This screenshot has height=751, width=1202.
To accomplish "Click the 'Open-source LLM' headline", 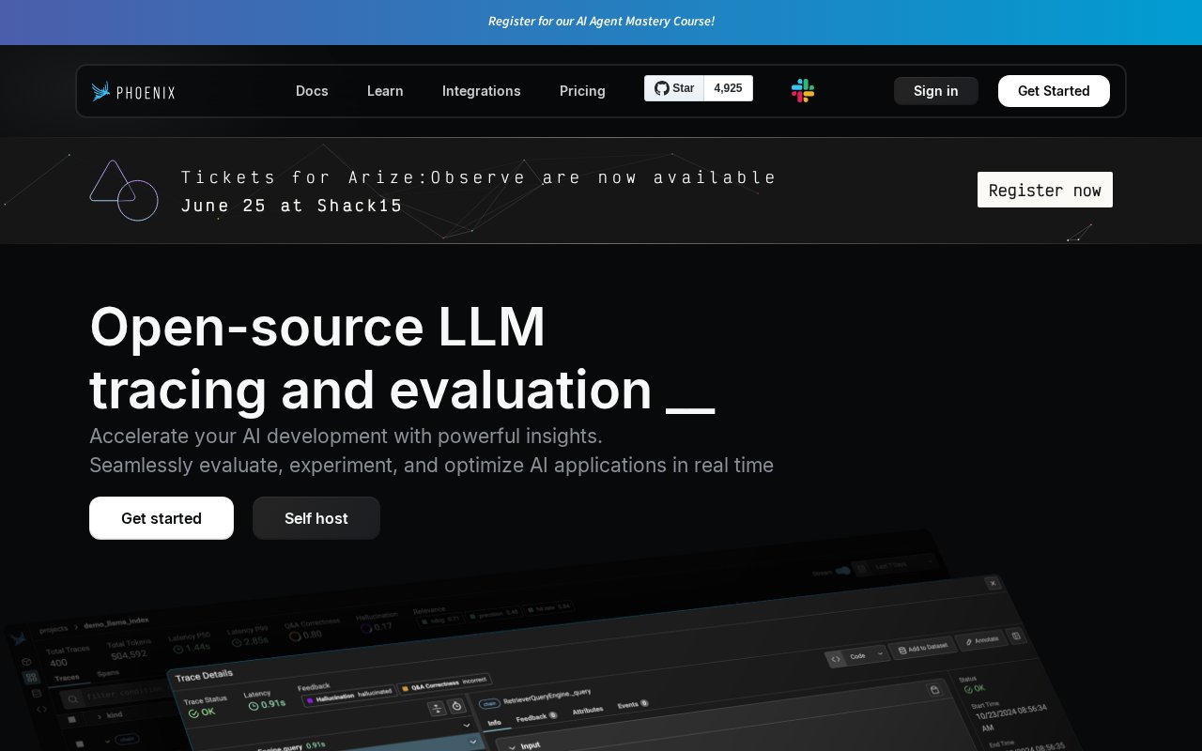I will 317,327.
